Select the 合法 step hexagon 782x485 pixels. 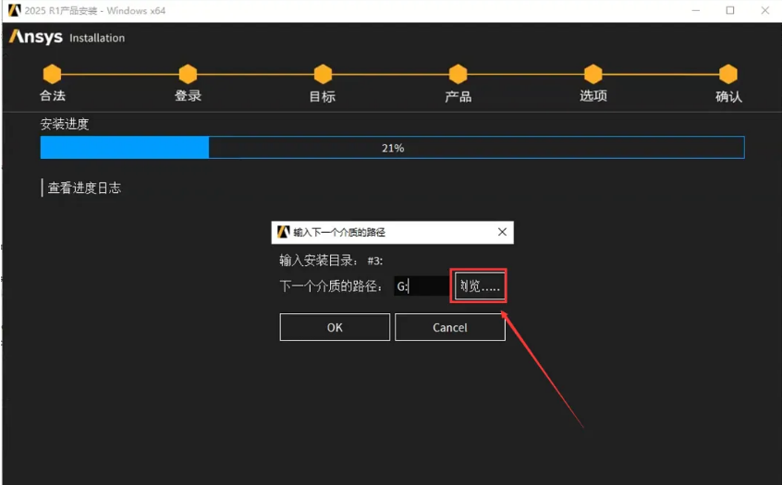(52, 74)
